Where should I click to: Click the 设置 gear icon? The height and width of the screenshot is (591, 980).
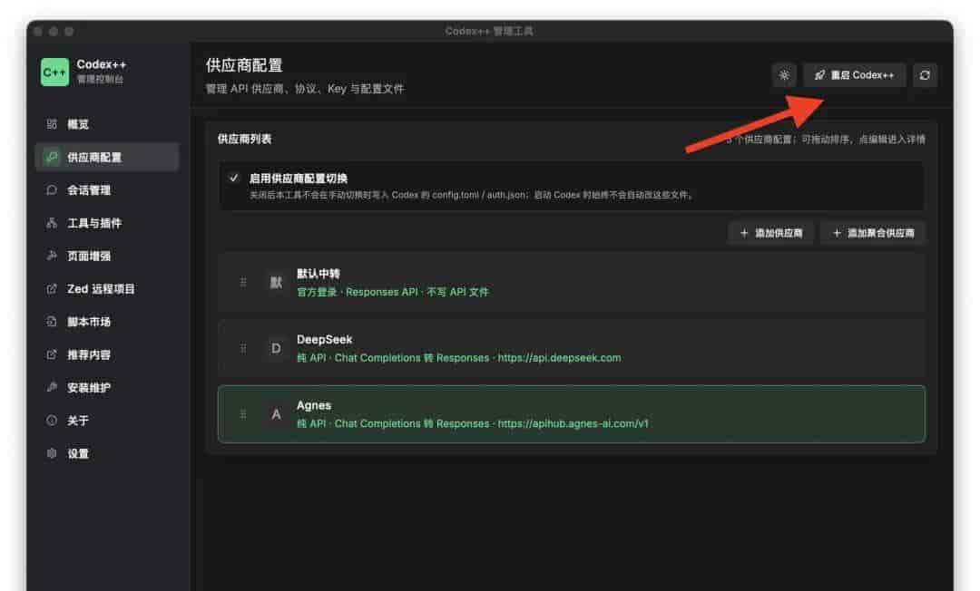tap(52, 453)
